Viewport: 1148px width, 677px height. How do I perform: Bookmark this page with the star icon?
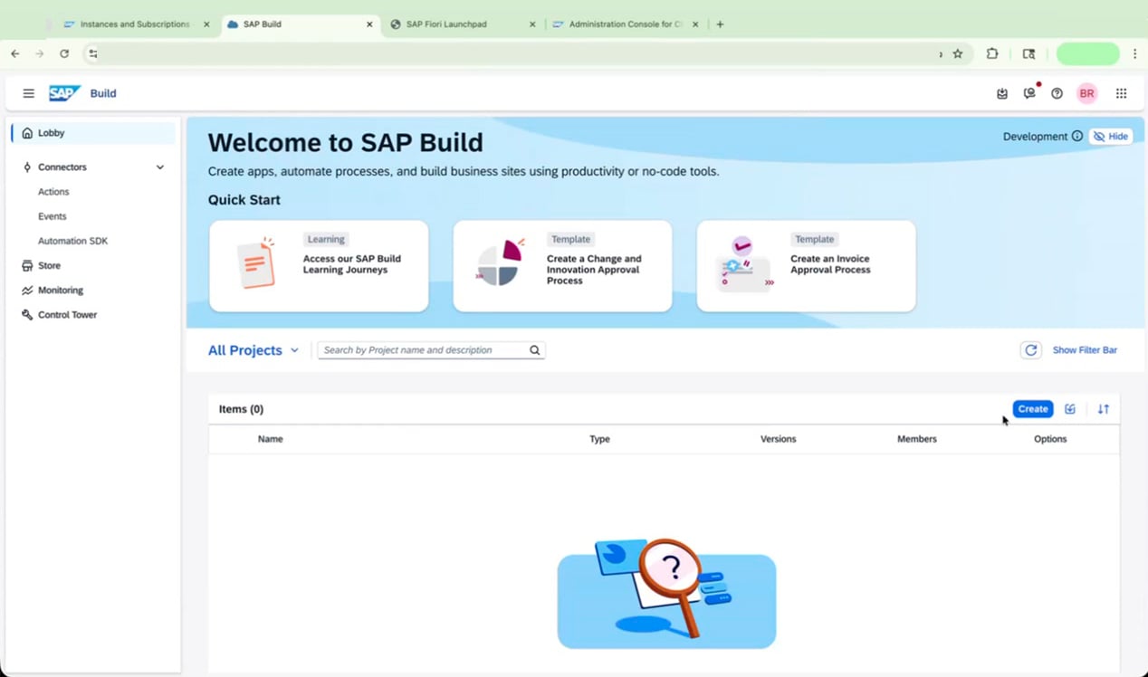(x=958, y=53)
